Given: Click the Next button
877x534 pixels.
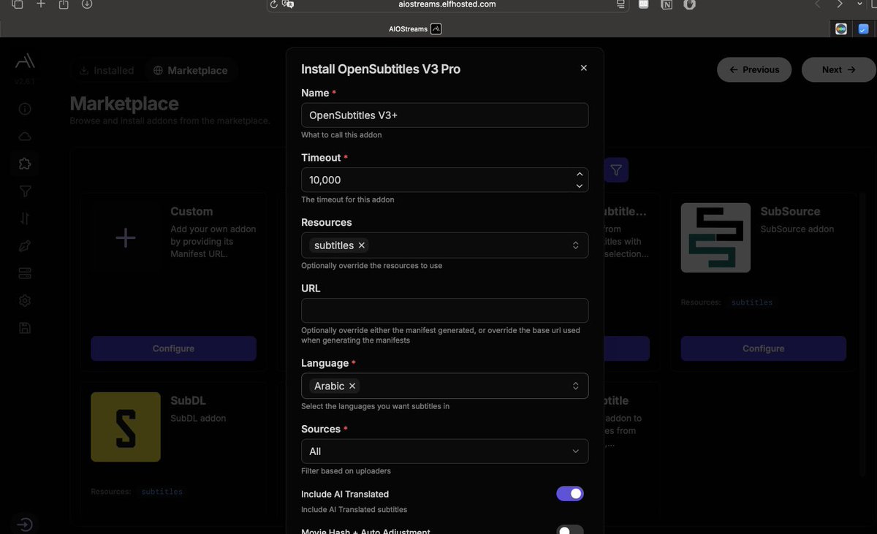Looking at the screenshot, I should pos(838,69).
